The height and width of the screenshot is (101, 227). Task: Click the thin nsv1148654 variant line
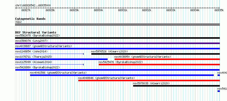pyautogui.click(x=49, y=54)
